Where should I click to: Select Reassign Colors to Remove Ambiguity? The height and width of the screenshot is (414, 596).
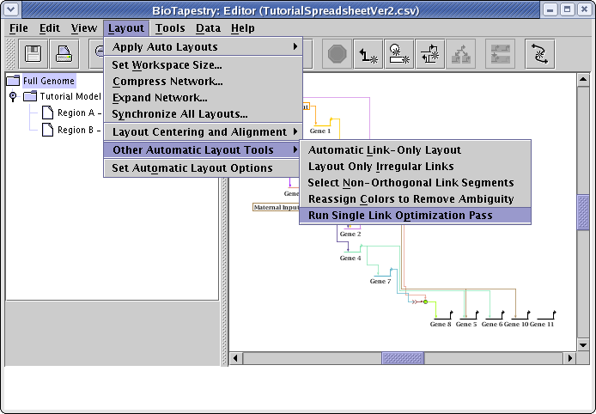[x=411, y=198]
